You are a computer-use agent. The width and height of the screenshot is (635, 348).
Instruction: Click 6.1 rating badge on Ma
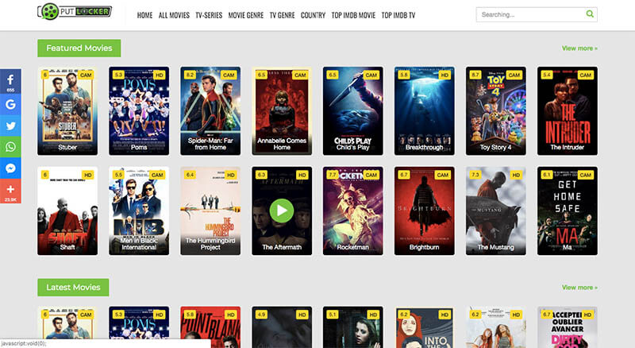pyautogui.click(x=547, y=175)
